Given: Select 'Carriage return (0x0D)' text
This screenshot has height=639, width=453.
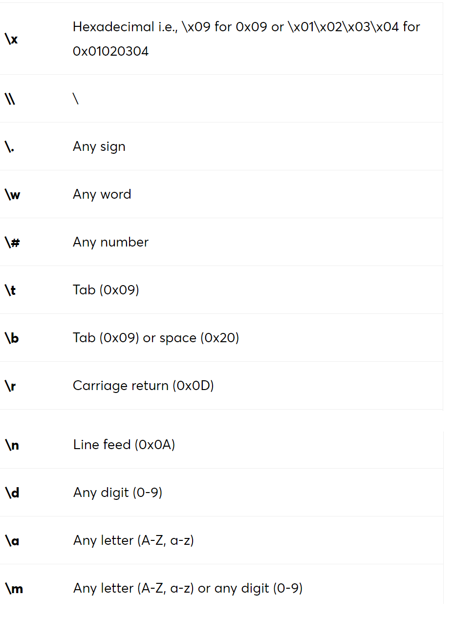Looking at the screenshot, I should pyautogui.click(x=143, y=386).
